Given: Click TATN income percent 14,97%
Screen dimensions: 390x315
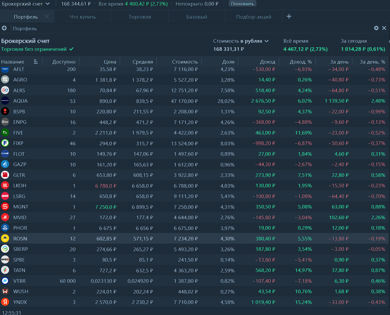Looking at the screenshot, I should (303, 270).
